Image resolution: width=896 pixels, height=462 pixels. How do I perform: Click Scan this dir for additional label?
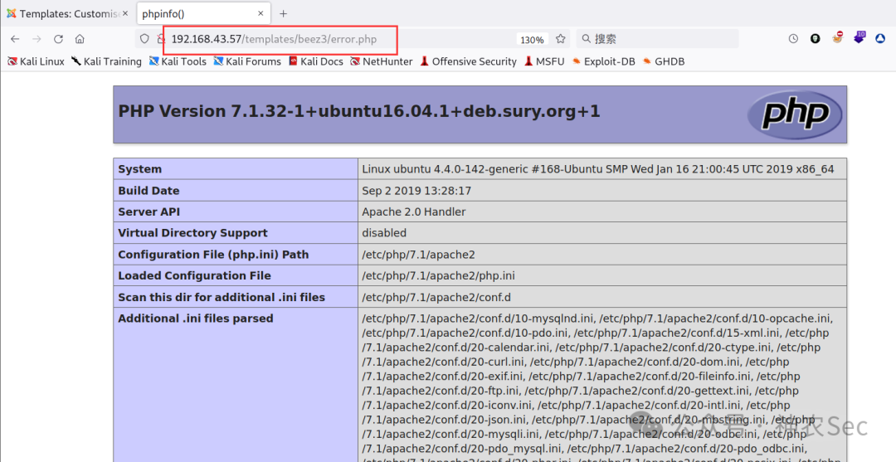[222, 297]
